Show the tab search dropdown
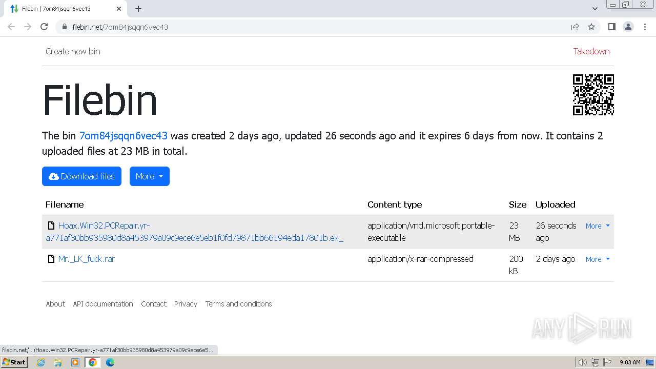The width and height of the screenshot is (656, 369). click(x=595, y=9)
